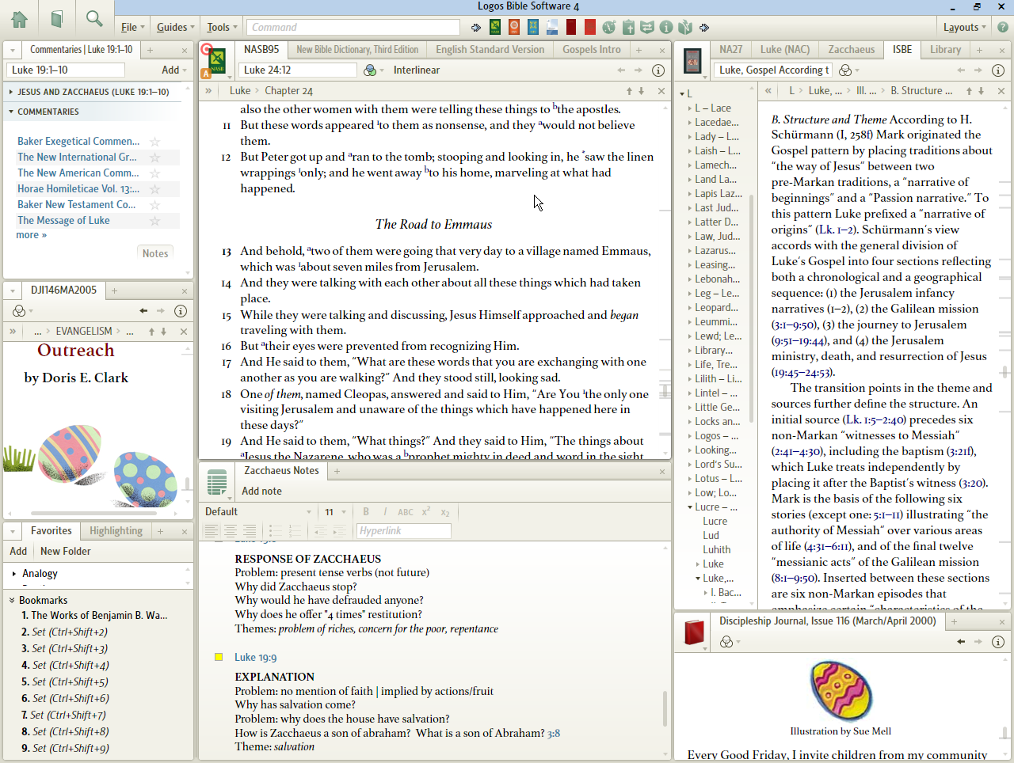Expand the Jesus and Zacchaeus section
Image resolution: width=1014 pixels, height=763 pixels.
click(11, 92)
